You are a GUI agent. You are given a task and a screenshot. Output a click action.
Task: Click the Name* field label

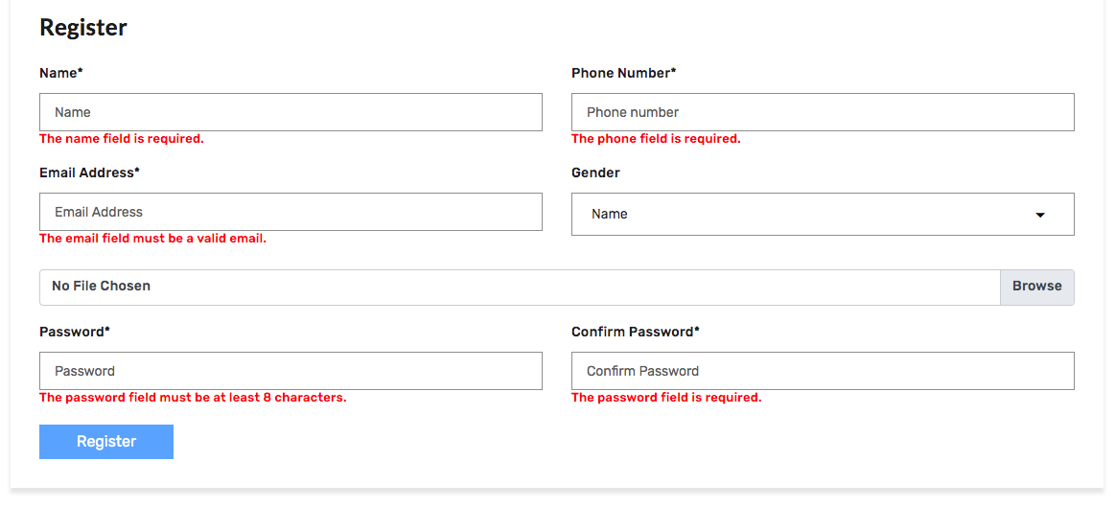click(61, 73)
